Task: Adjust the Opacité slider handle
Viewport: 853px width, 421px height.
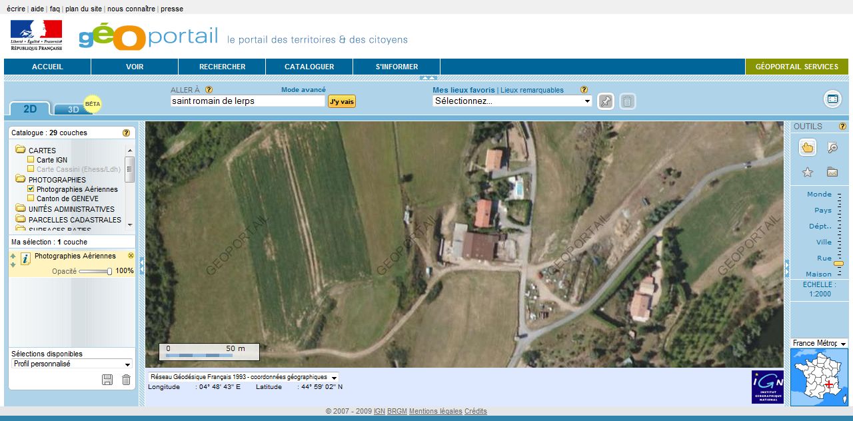Action: [x=109, y=271]
